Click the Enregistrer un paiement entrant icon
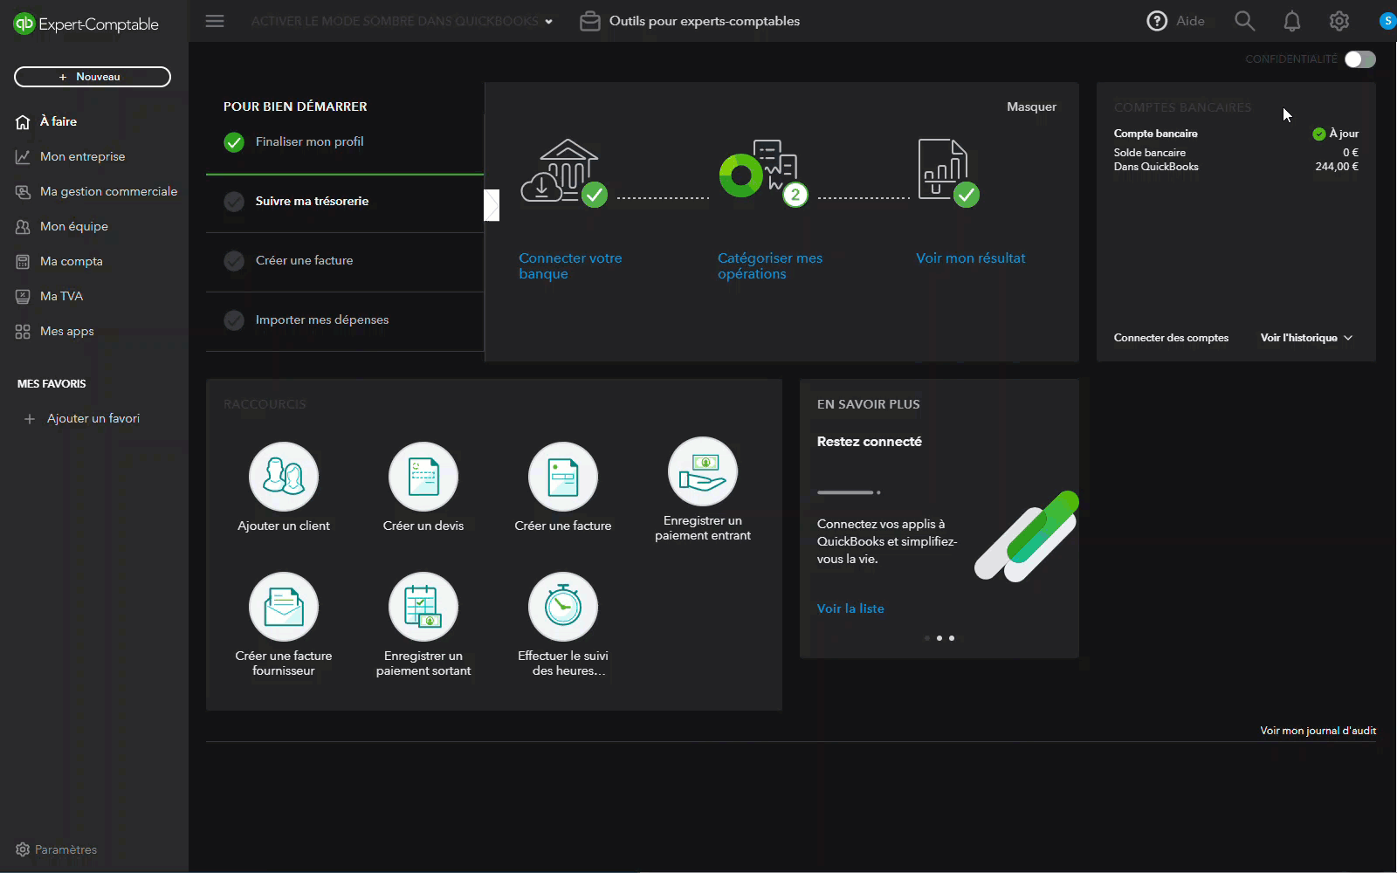The width and height of the screenshot is (1397, 873). [x=703, y=471]
